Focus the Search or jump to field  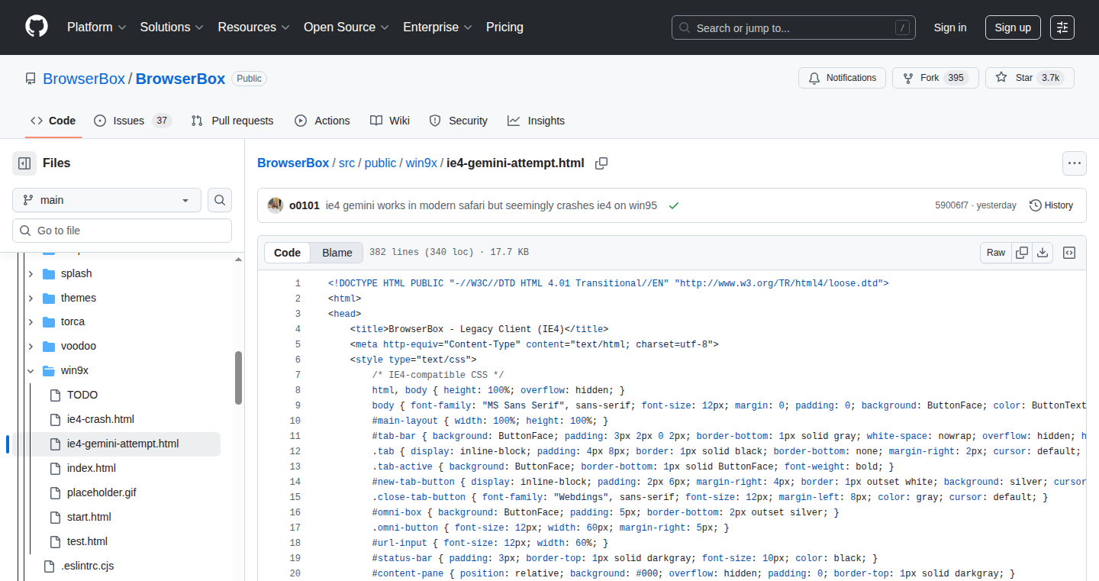click(794, 27)
